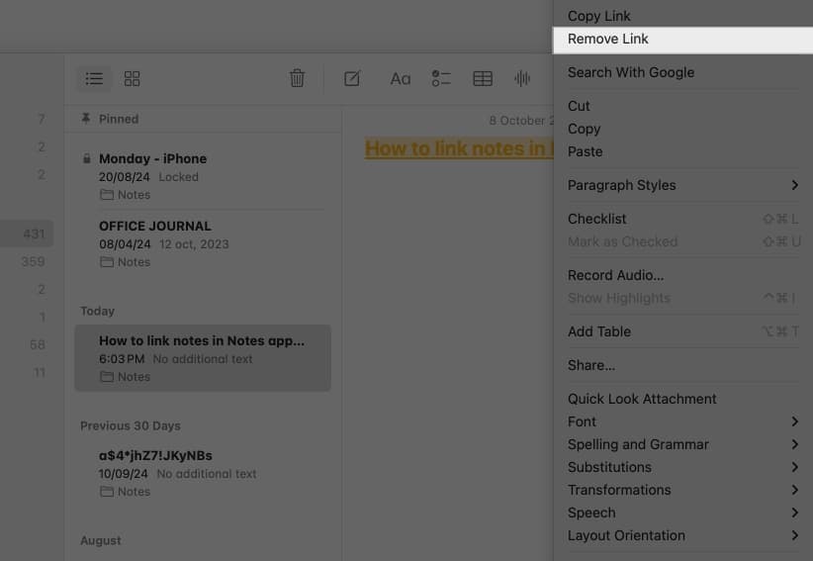This screenshot has height=561, width=813.
Task: Expand the Font submenu
Action: (x=682, y=422)
